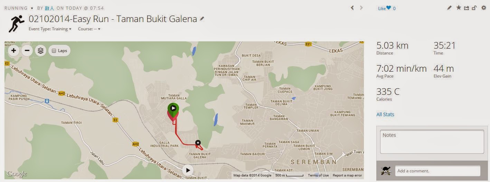This screenshot has height=182, width=490.
Task: Open the share/export activity icon
Action: pyautogui.click(x=467, y=8)
